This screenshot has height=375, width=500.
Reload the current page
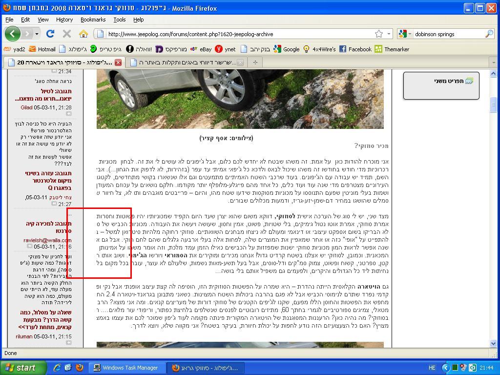50,34
